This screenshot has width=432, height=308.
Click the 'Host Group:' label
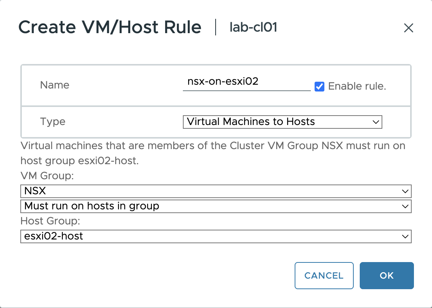pyautogui.click(x=50, y=221)
